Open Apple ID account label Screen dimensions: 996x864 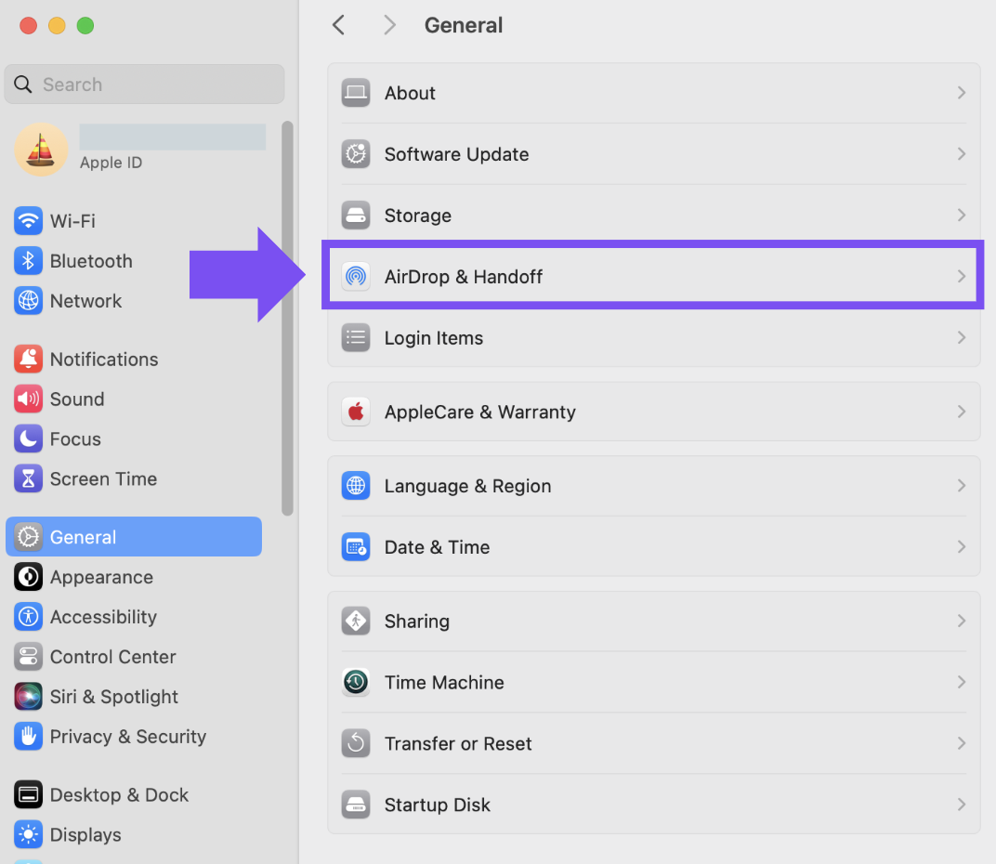[x=111, y=163]
